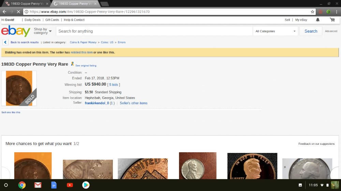Open Errors breadcrumb category

tap(122, 42)
